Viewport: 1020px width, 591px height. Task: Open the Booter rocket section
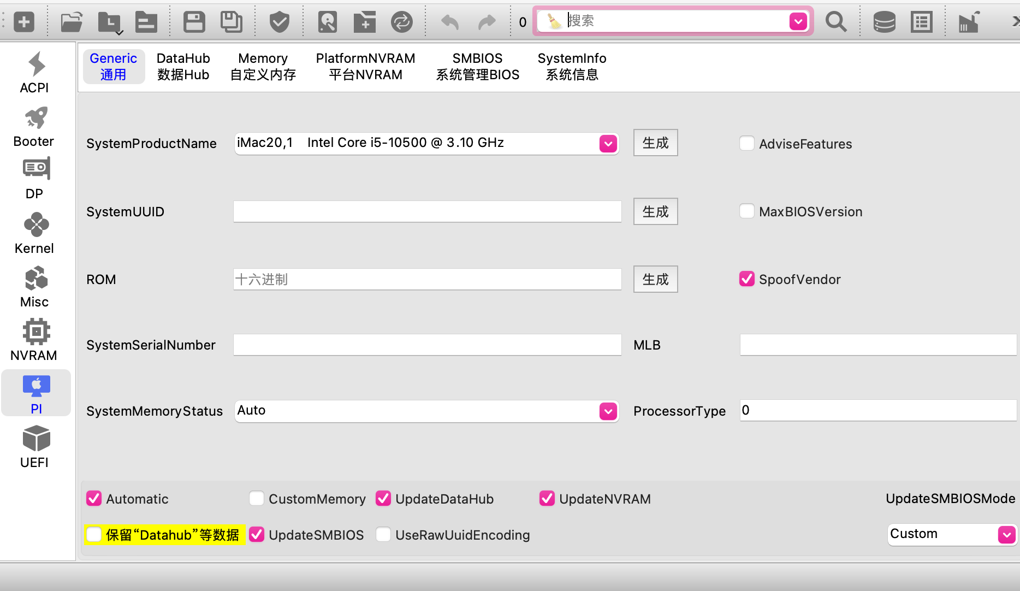click(x=35, y=127)
